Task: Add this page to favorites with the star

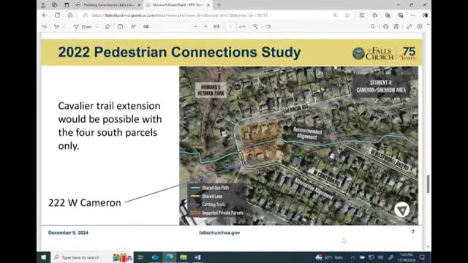Action: click(x=347, y=15)
